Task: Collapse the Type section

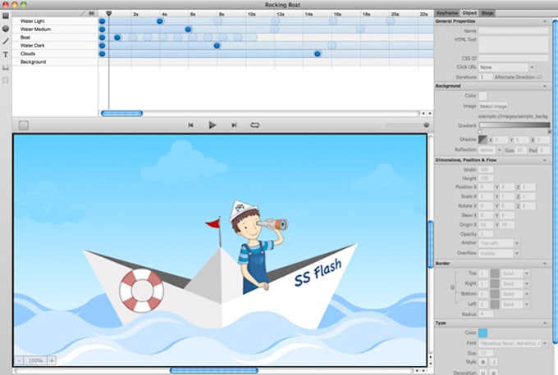Action: coord(545,323)
